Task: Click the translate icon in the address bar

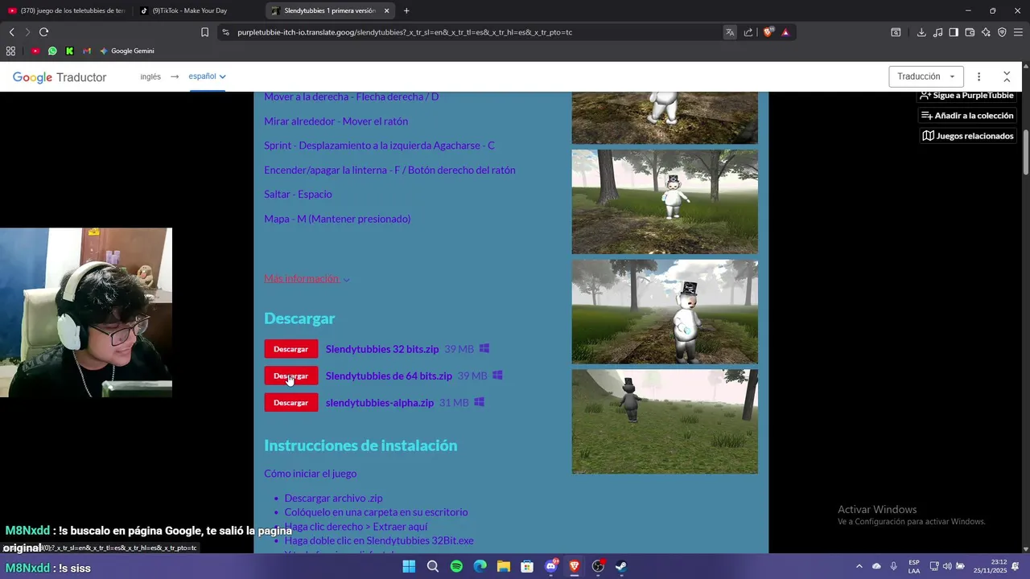Action: (729, 32)
